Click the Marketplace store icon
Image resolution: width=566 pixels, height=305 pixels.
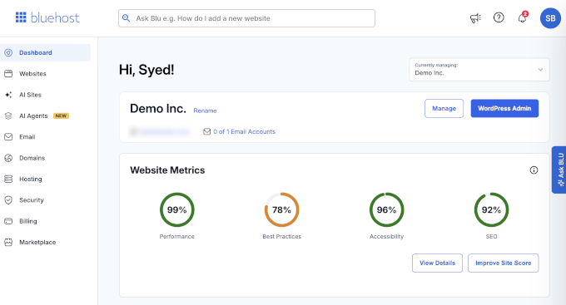[x=8, y=243]
